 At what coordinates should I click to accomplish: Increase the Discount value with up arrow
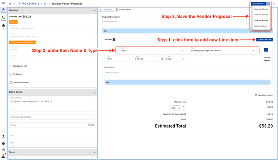point(183,107)
